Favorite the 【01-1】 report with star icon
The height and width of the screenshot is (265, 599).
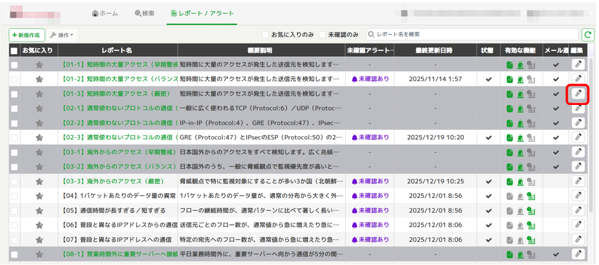tap(39, 65)
